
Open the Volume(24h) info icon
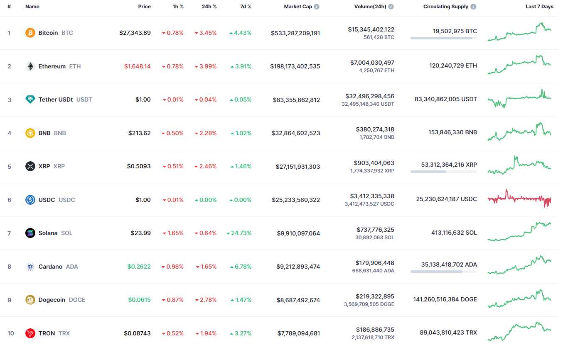(x=391, y=7)
